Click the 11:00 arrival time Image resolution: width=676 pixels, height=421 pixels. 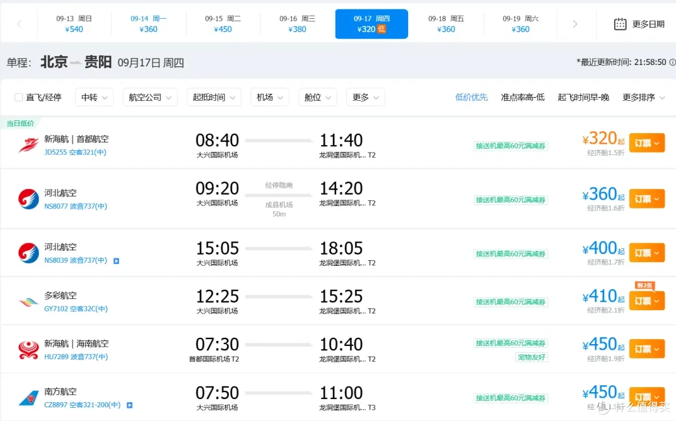tap(341, 393)
